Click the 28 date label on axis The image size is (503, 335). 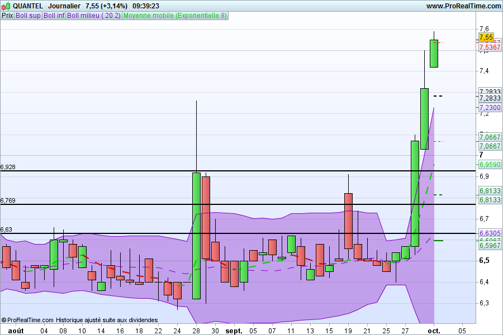196,331
